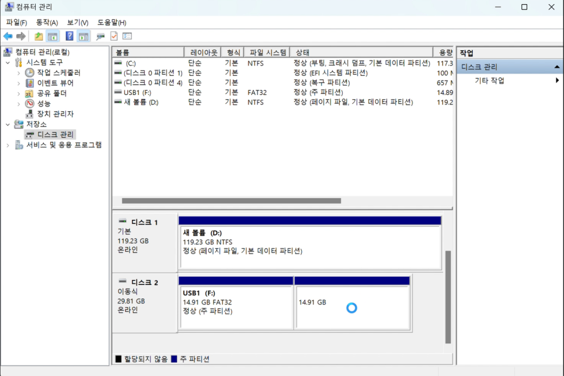Click the disk list settings toolbar icon
This screenshot has height=376, width=564.
127,36
